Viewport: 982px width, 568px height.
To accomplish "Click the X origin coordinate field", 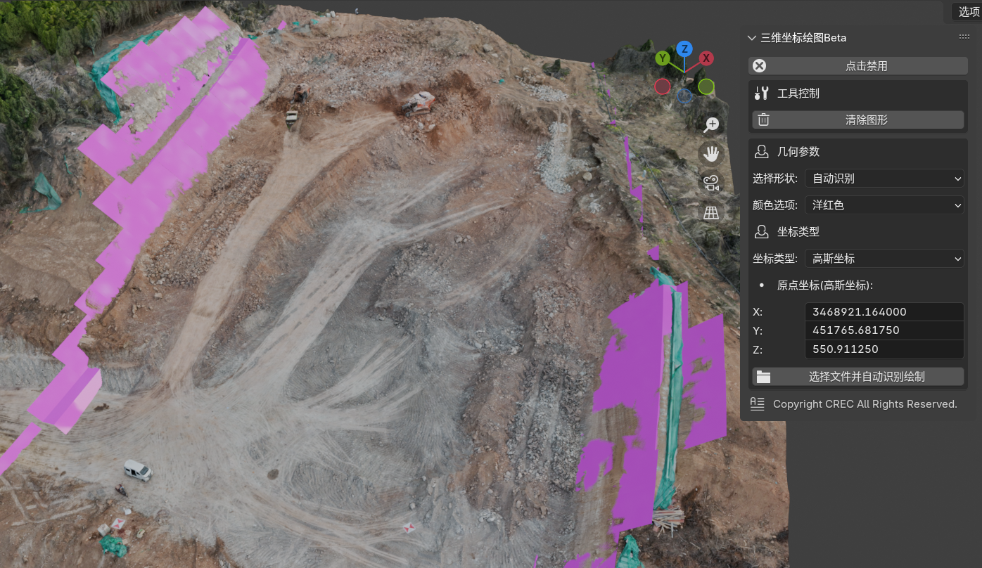I will tap(884, 312).
